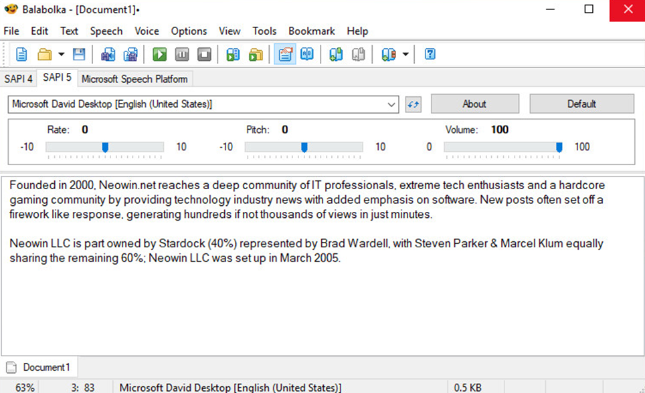Open the Voice menu
Screen dimensions: 645x393
click(147, 31)
